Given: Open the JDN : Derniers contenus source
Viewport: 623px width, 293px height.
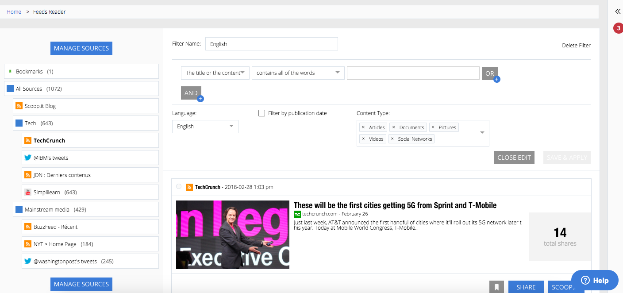Looking at the screenshot, I should tap(90, 175).
